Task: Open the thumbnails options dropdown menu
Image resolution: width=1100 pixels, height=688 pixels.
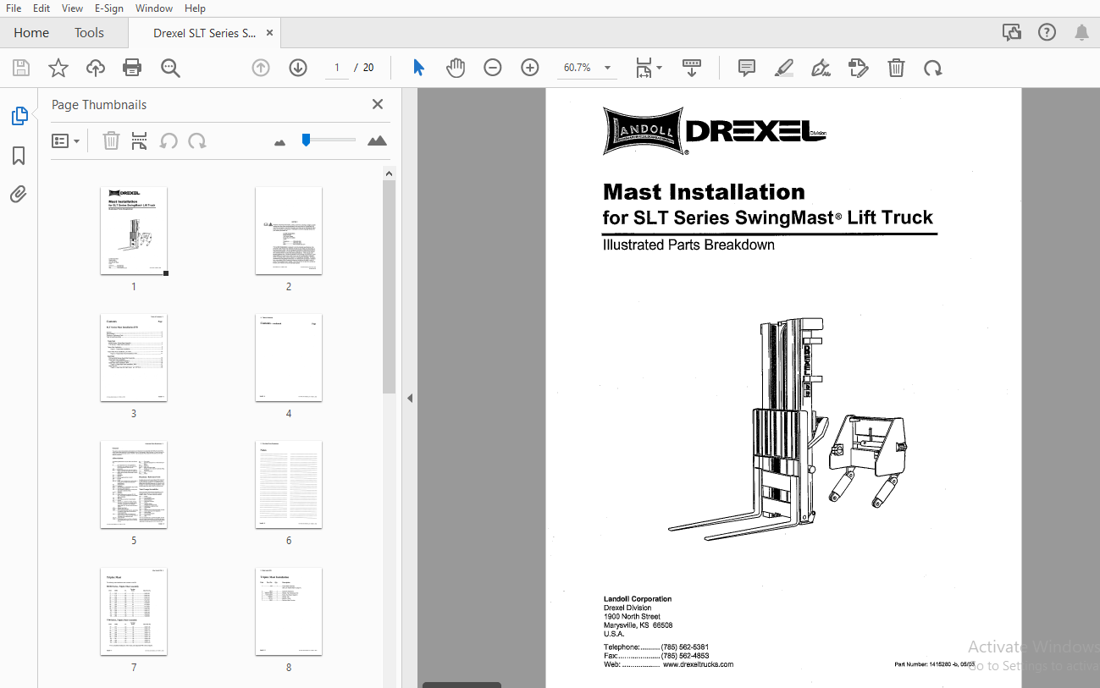Action: point(66,140)
